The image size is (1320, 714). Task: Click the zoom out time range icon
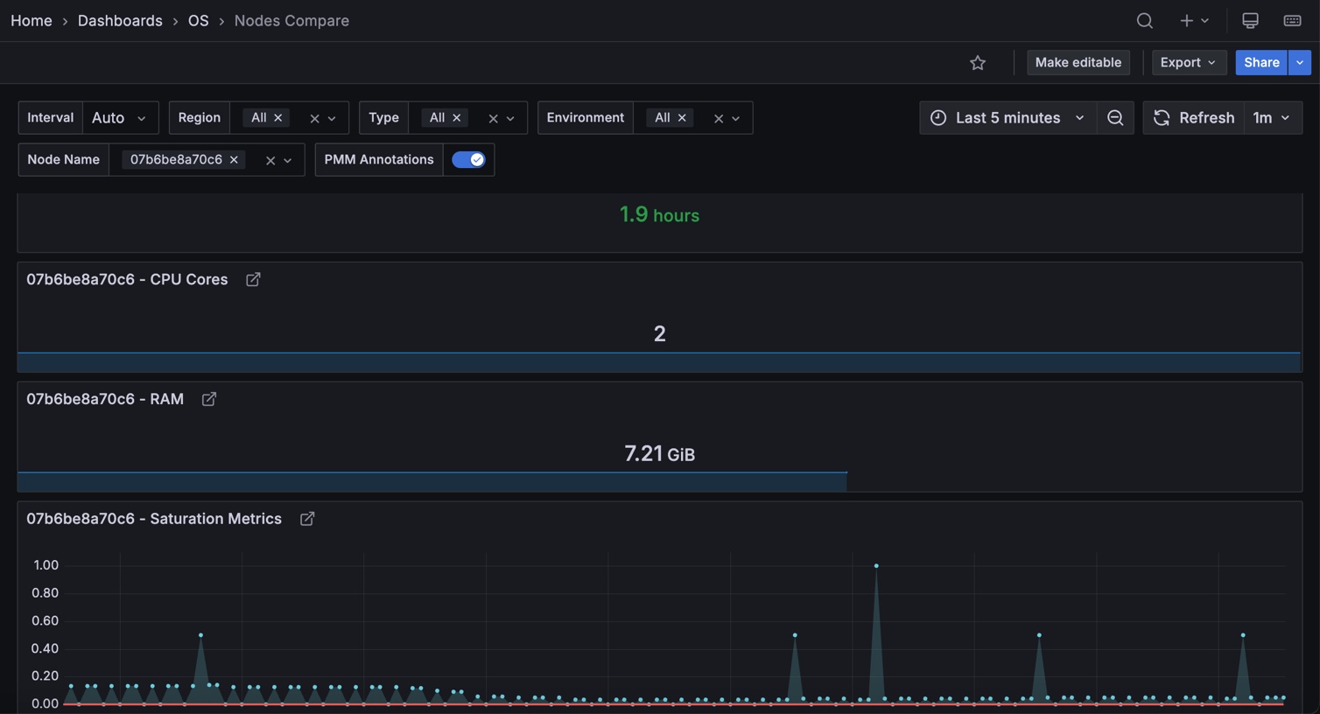coord(1114,118)
